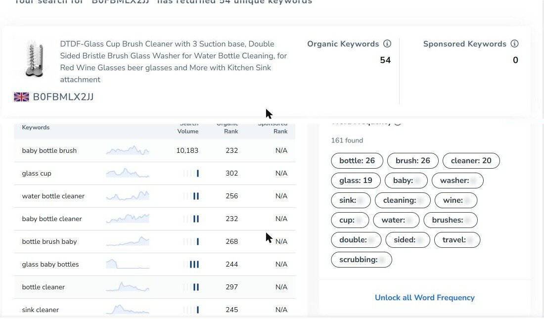Click the volume bars in 'bottle brush baby' row
The height and width of the screenshot is (319, 544).
[191, 241]
